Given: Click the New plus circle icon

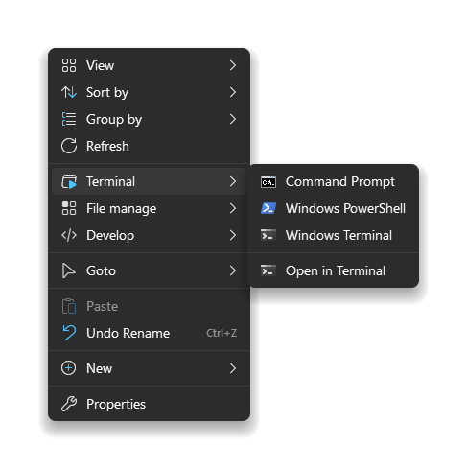Looking at the screenshot, I should pyautogui.click(x=69, y=368).
